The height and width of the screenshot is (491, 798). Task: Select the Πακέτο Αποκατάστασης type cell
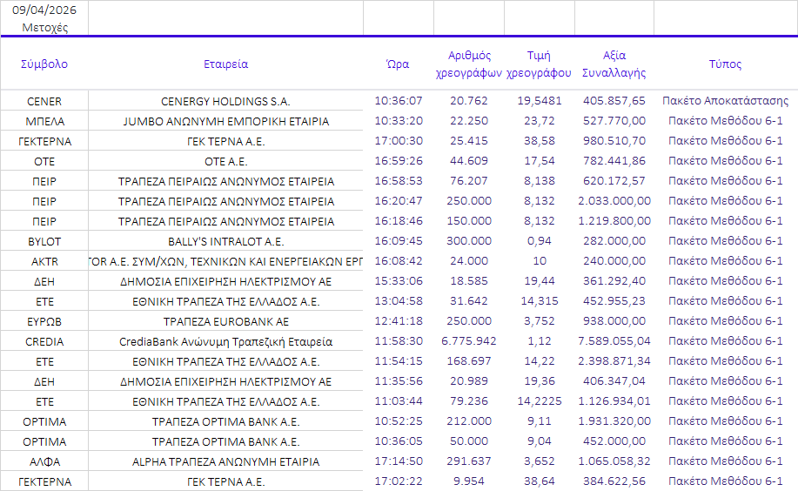(725, 101)
